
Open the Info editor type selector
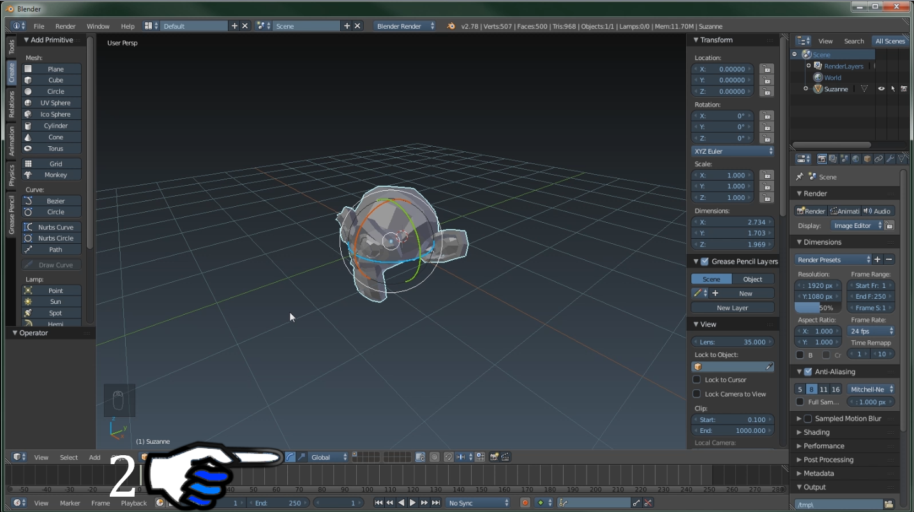coord(19,26)
